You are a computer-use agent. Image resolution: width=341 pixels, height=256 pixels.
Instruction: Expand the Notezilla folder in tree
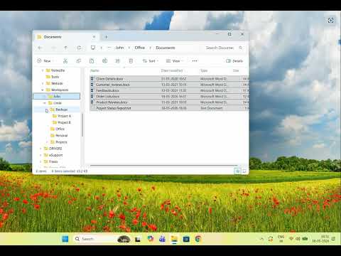pos(43,70)
